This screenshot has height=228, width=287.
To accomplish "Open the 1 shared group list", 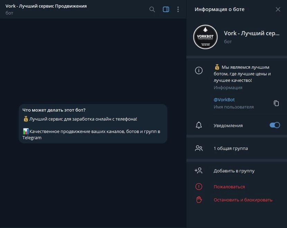I will 231,148.
